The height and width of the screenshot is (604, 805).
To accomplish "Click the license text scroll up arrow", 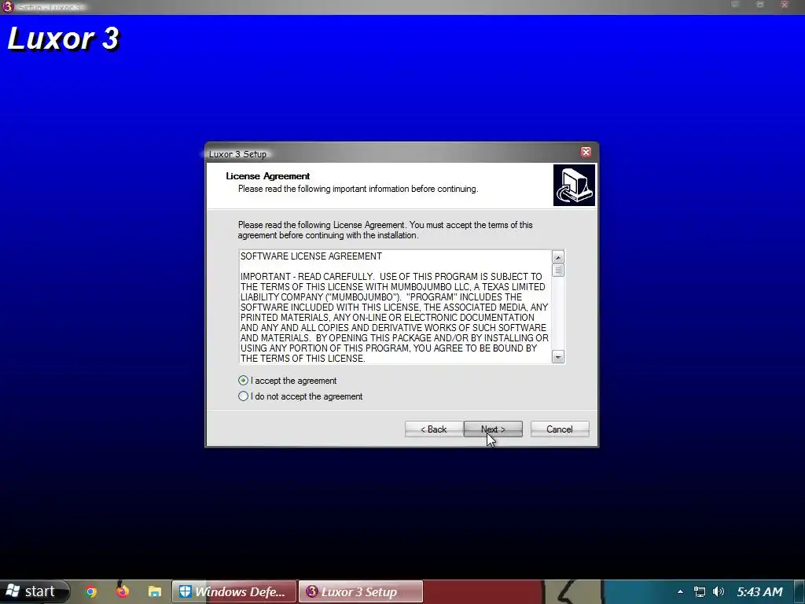I will [558, 257].
